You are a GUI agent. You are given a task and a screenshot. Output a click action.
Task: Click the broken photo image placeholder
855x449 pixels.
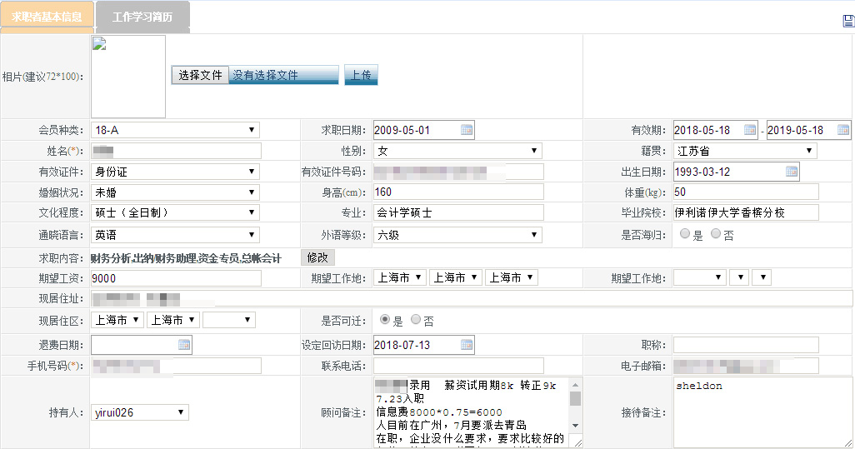[99, 44]
